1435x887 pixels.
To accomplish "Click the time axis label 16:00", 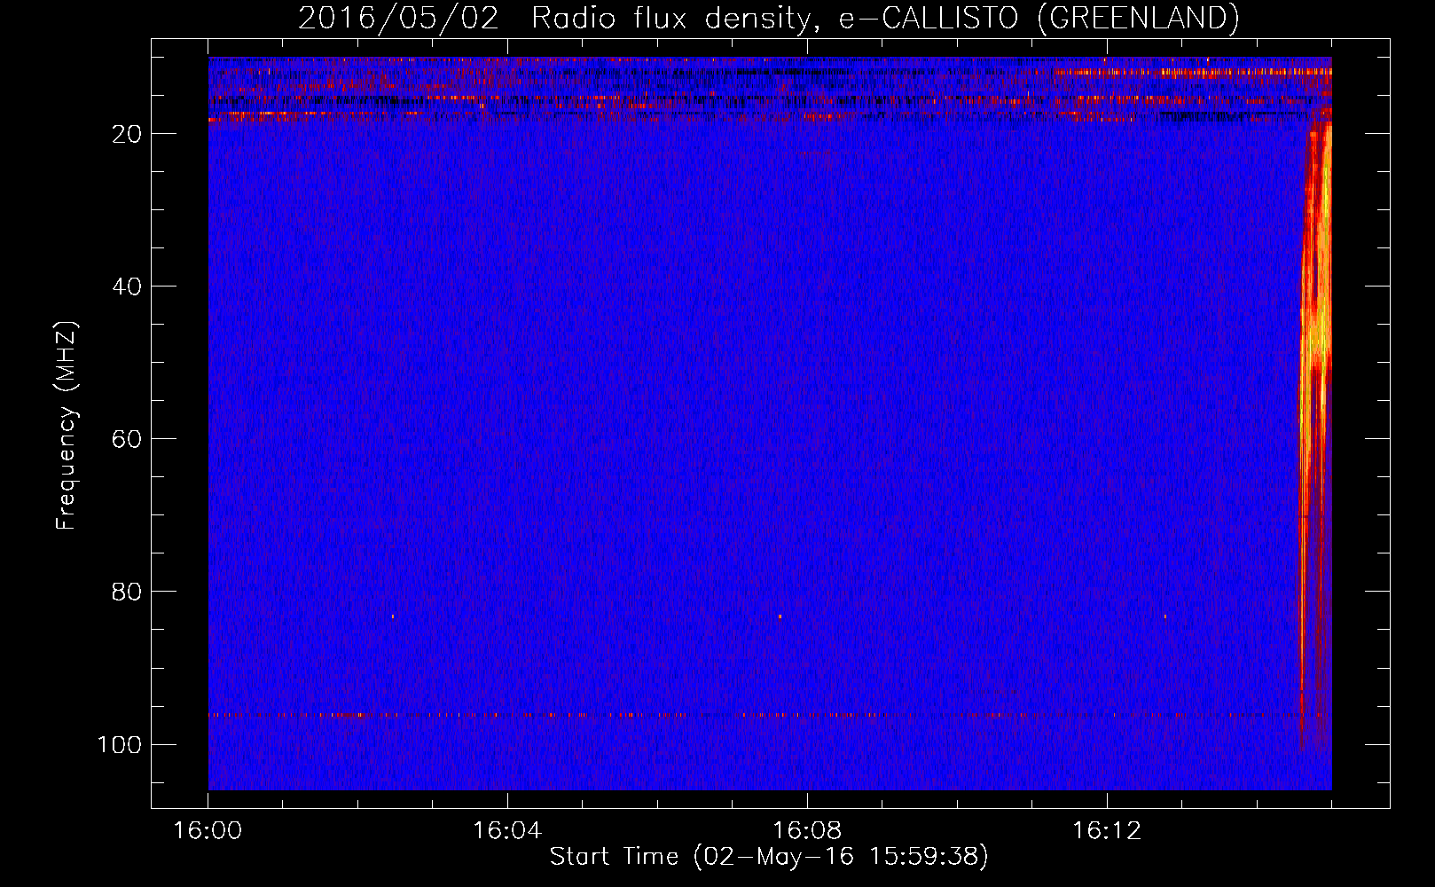I will (208, 831).
